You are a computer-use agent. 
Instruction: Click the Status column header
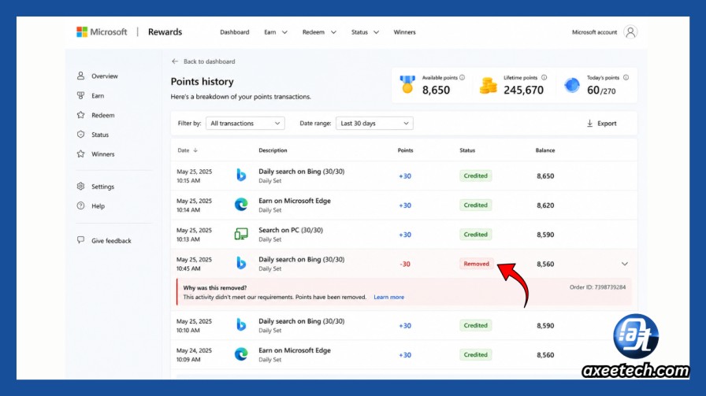click(x=467, y=150)
